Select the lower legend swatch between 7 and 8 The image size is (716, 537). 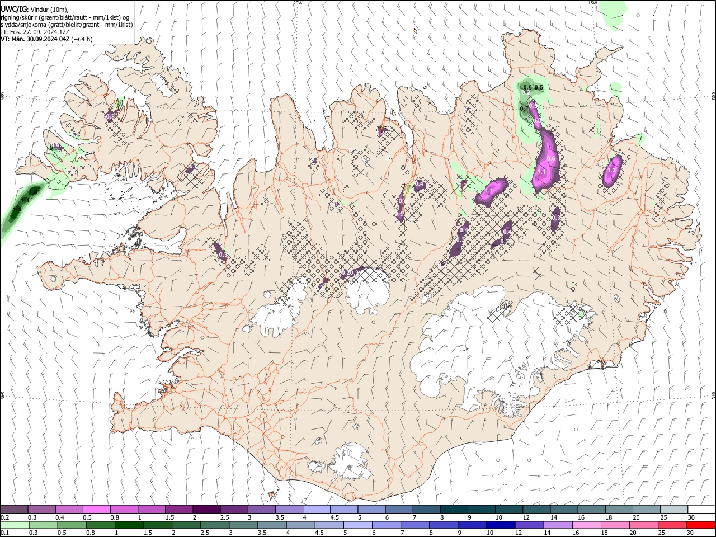click(x=415, y=525)
